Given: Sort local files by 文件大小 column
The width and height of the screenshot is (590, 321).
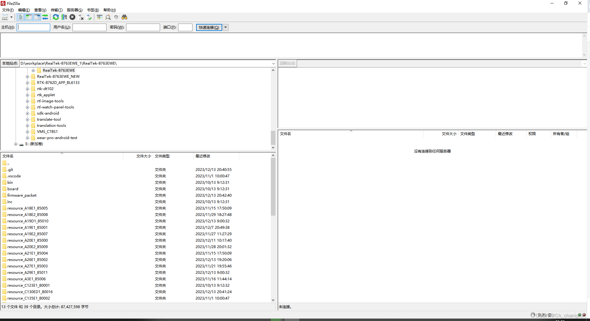Looking at the screenshot, I should coord(138,156).
